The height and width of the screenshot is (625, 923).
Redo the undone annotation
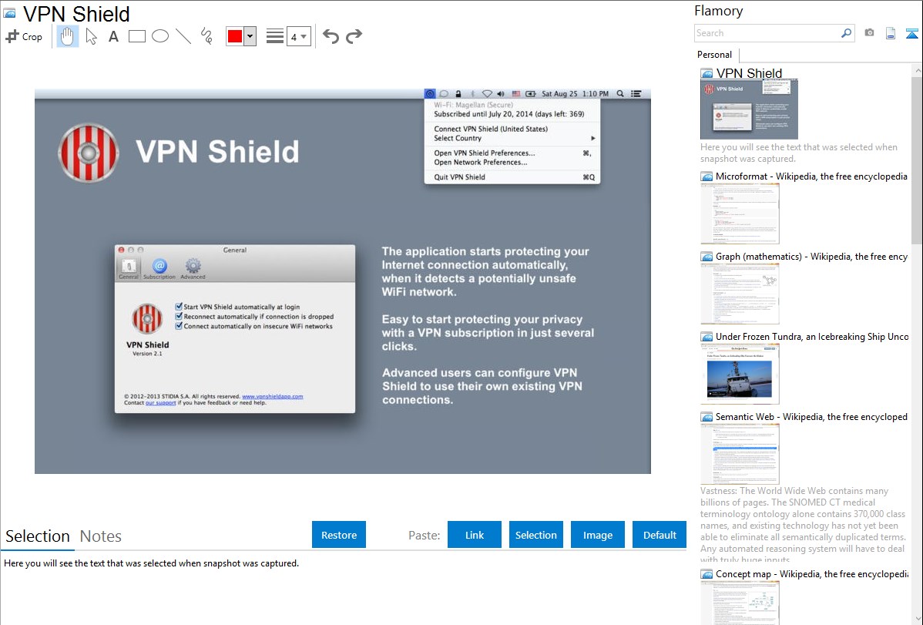coord(354,36)
